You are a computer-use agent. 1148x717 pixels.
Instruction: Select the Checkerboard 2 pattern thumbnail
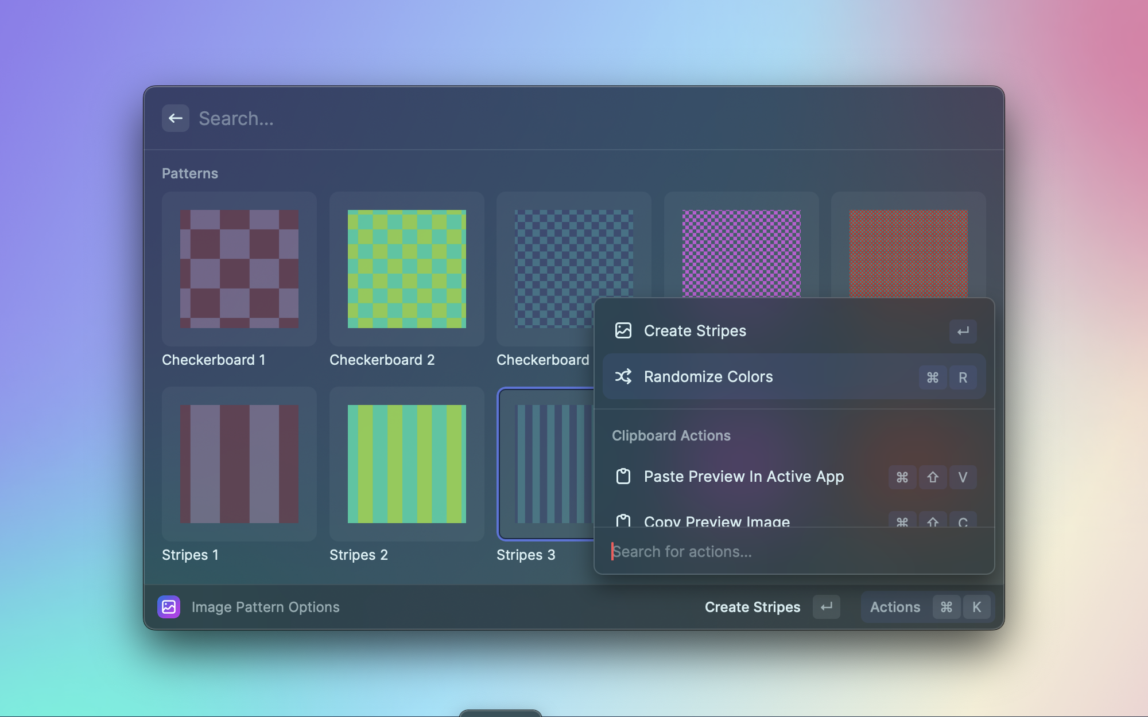click(407, 269)
